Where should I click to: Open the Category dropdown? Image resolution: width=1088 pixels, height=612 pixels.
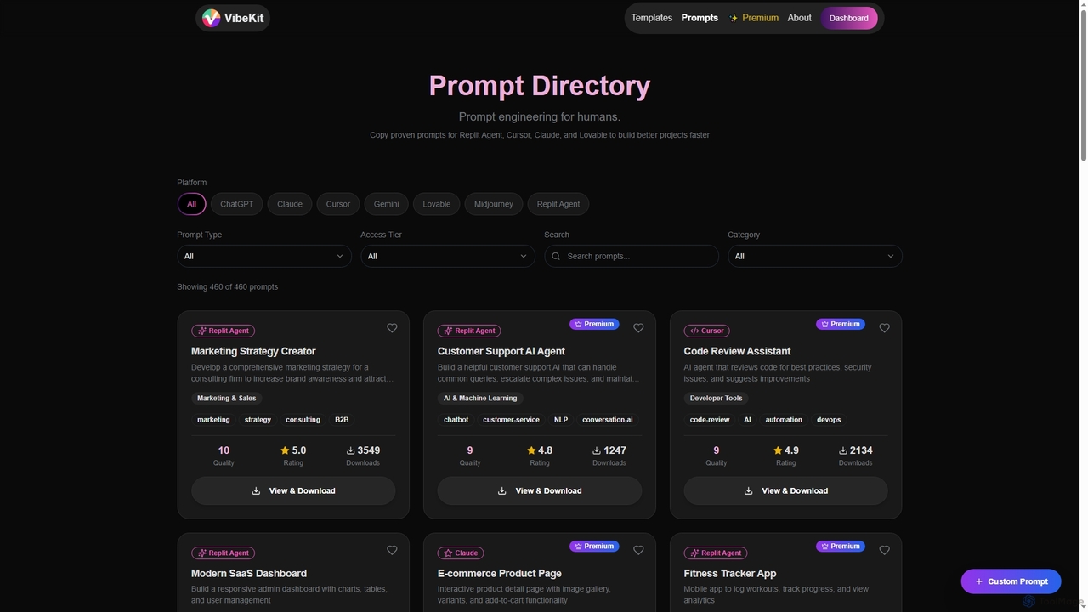(x=815, y=256)
